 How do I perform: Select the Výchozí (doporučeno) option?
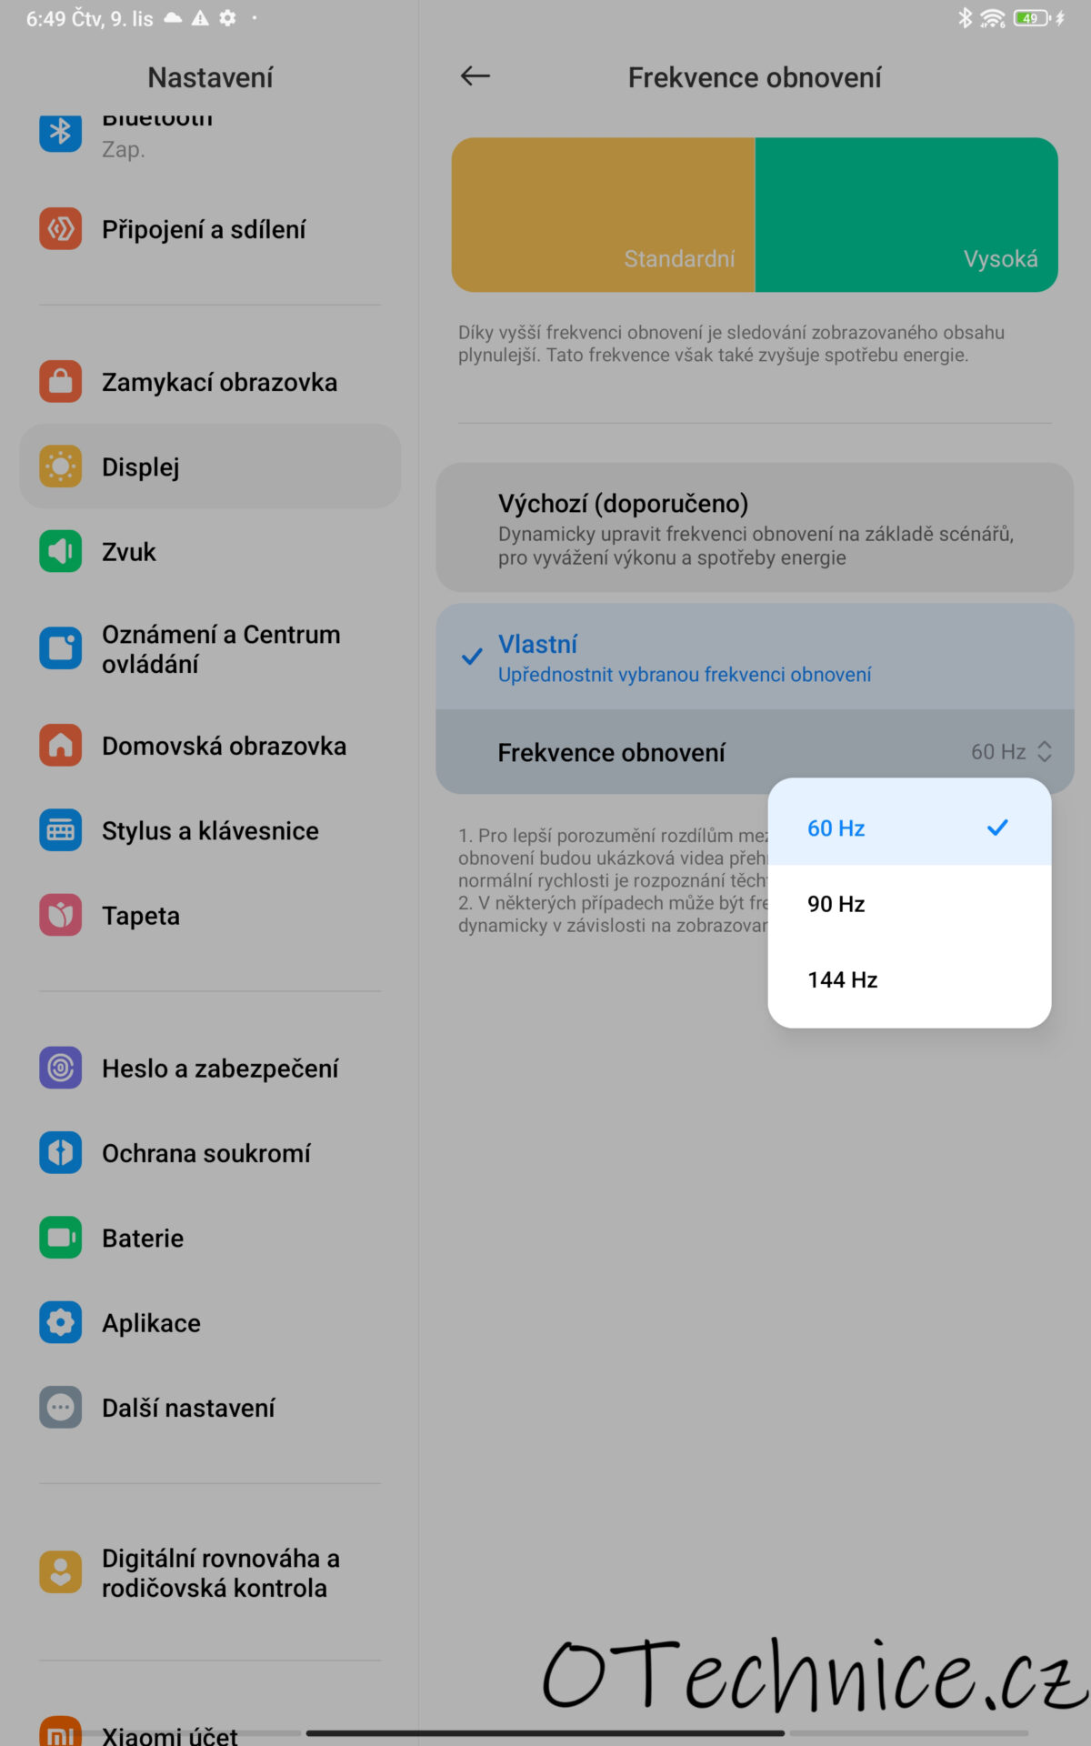point(755,528)
